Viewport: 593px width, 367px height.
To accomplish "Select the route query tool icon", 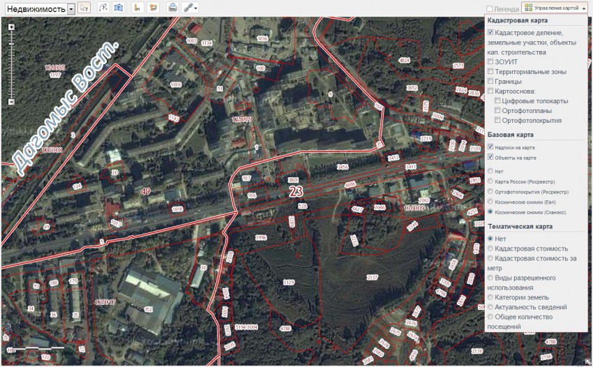I will [x=104, y=8].
